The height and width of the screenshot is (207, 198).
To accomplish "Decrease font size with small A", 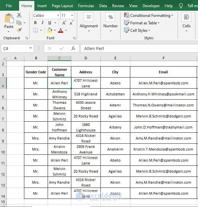I will click(71, 23).
